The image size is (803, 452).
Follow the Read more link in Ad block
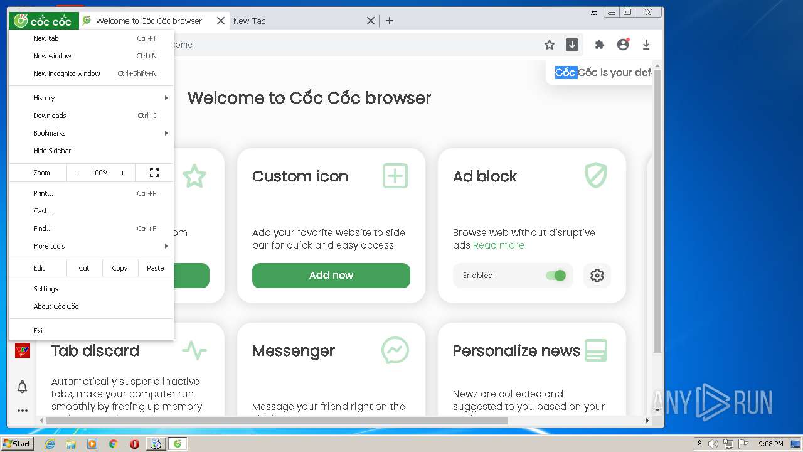tap(498, 245)
